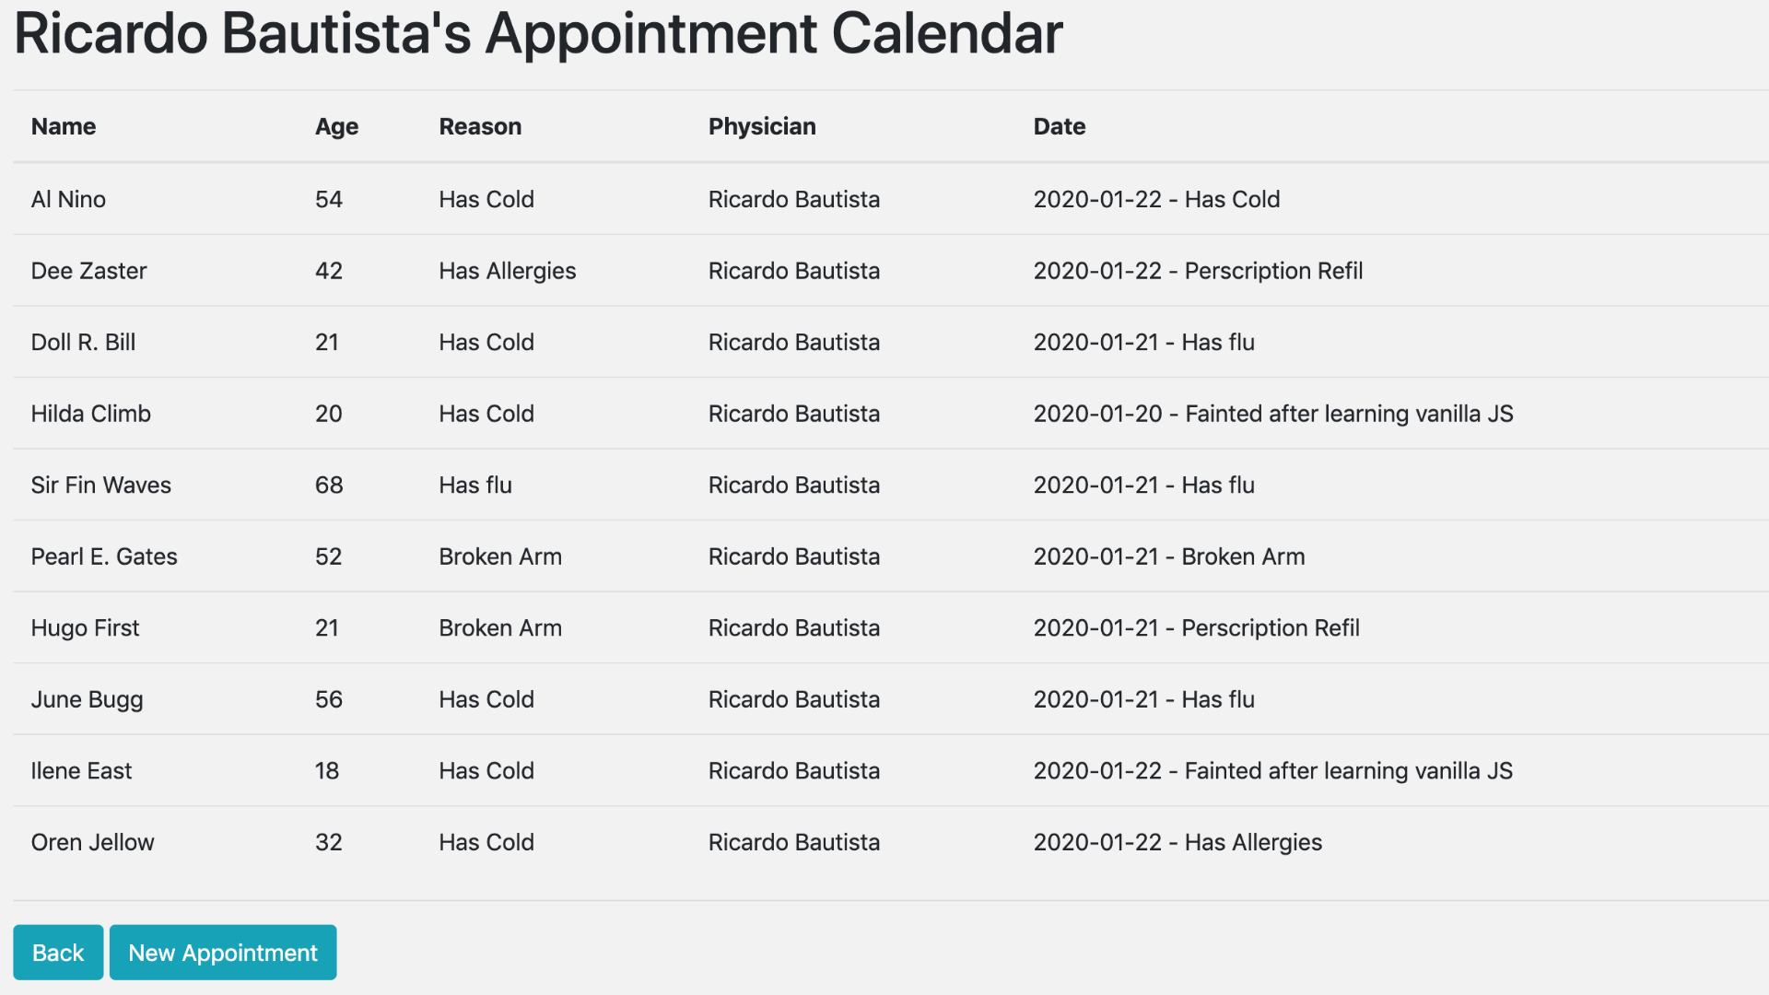Click the Back button
This screenshot has height=995, width=1769.
pos(58,952)
